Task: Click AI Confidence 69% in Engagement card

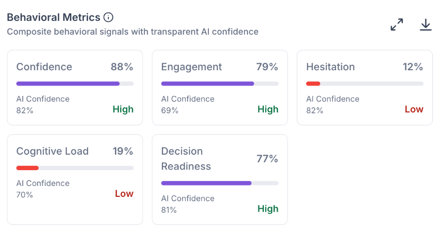Action: (x=188, y=104)
